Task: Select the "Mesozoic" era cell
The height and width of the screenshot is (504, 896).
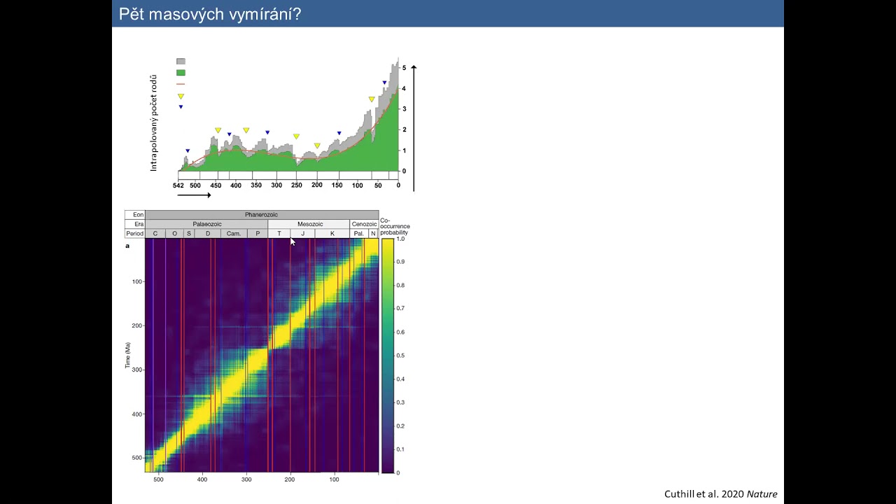Action: click(309, 224)
